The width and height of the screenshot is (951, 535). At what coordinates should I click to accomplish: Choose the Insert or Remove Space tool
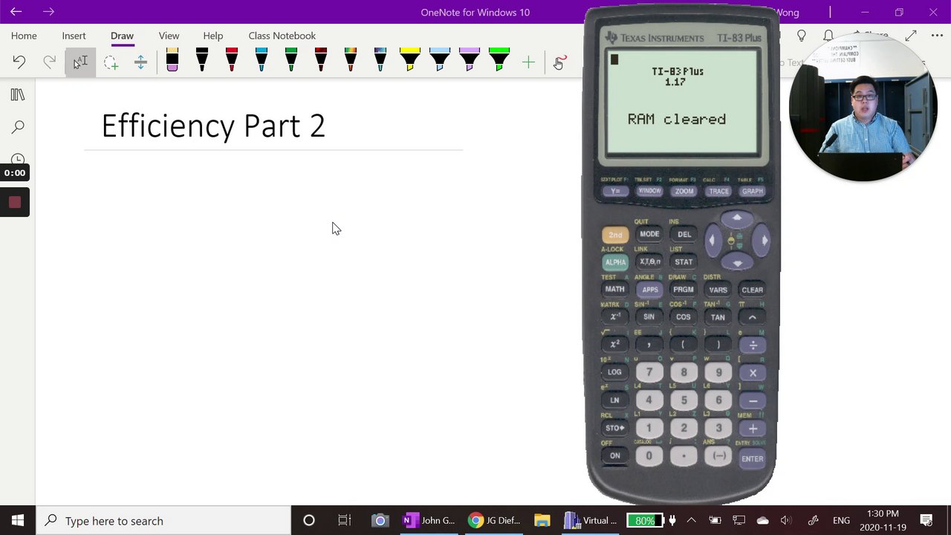click(140, 62)
